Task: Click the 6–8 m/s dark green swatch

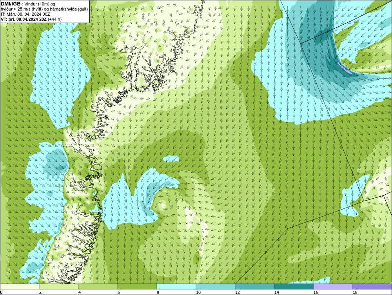Action: click(x=137, y=286)
